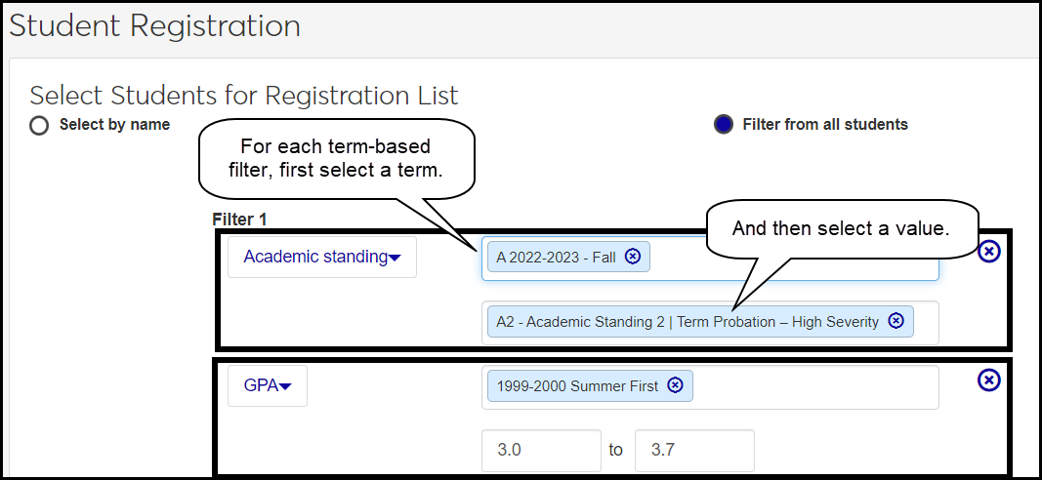The image size is (1042, 480).
Task: Click the GPA maximum field showing 3.7
Action: (x=693, y=450)
